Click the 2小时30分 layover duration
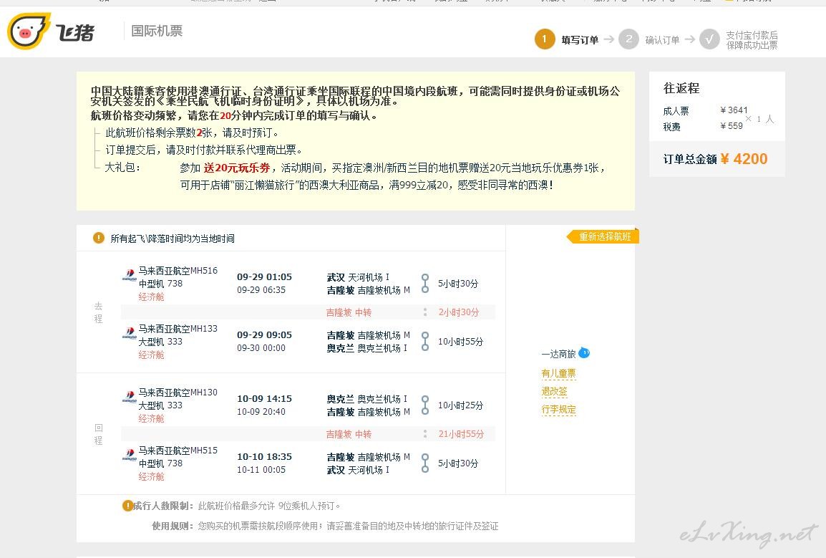The height and width of the screenshot is (558, 826). [459, 312]
